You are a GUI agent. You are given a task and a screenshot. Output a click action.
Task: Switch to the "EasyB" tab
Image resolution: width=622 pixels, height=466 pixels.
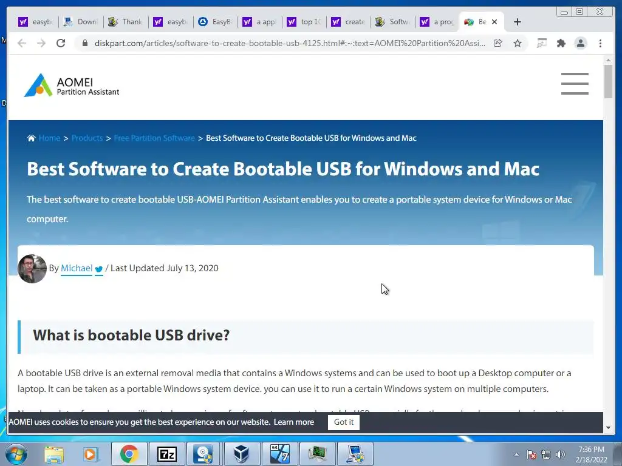(x=216, y=22)
